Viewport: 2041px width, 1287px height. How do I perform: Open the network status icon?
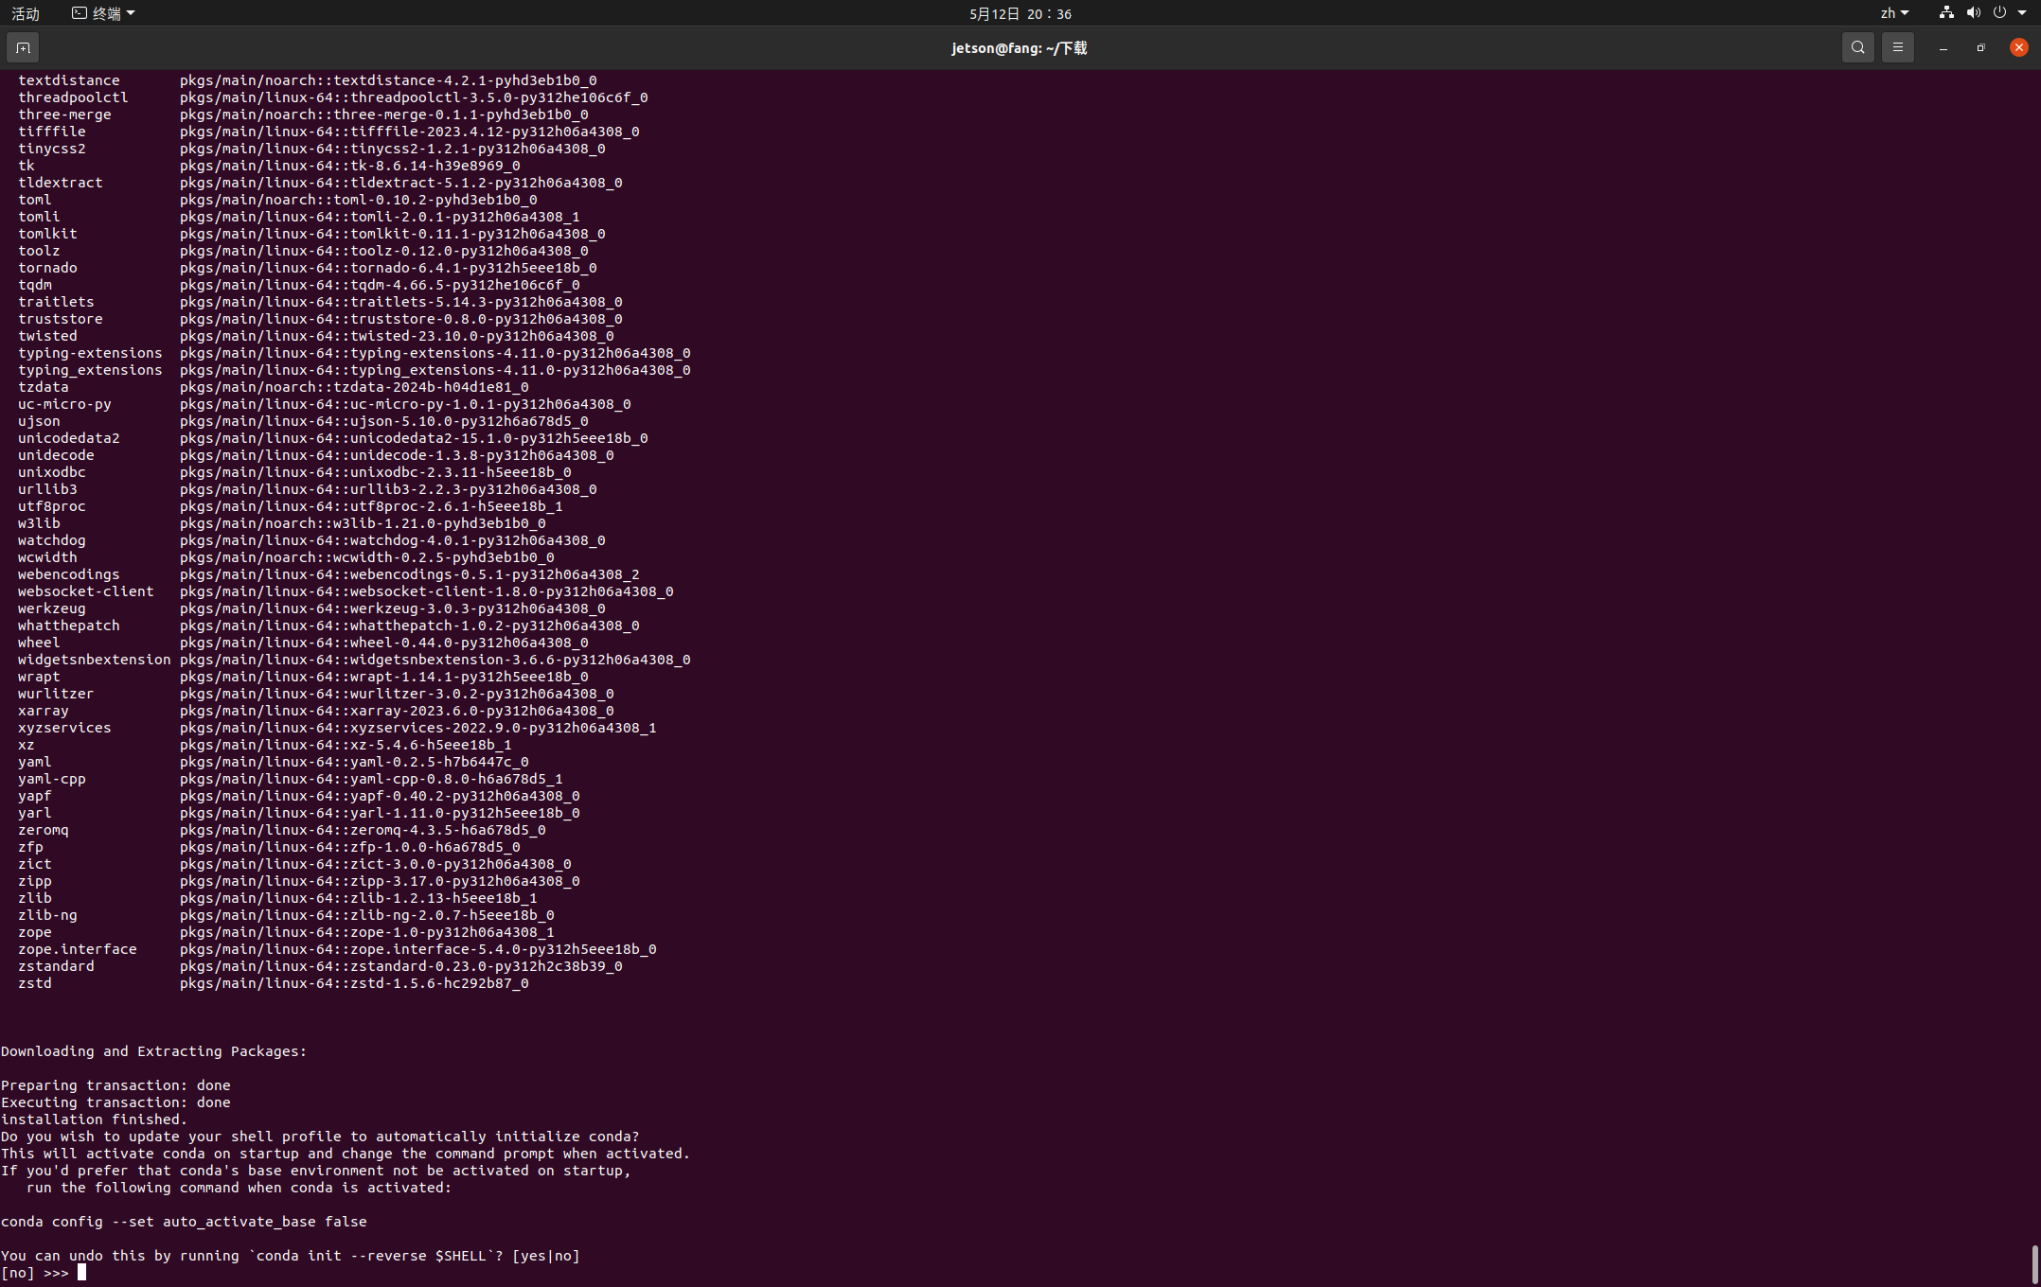[x=1946, y=13]
